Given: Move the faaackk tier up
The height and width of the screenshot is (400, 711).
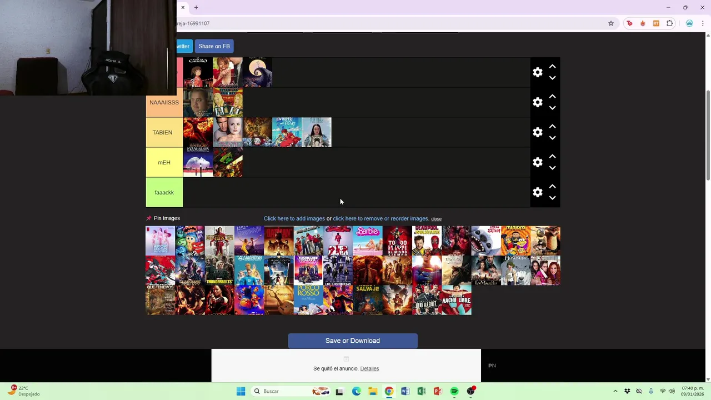Looking at the screenshot, I should tap(552, 186).
